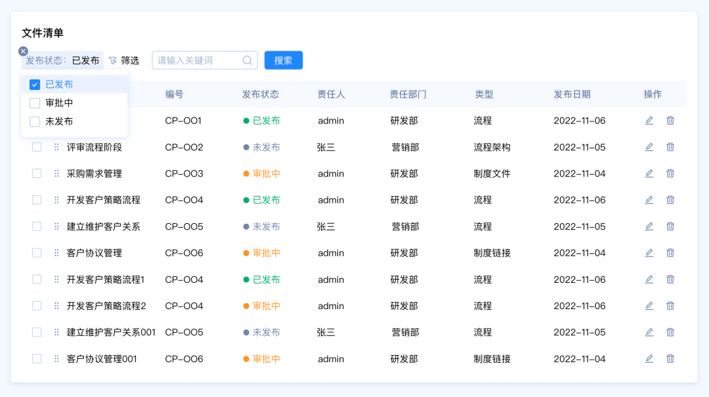Click the 请输入关键词 search input field
This screenshot has height=397, width=709.
pos(197,60)
